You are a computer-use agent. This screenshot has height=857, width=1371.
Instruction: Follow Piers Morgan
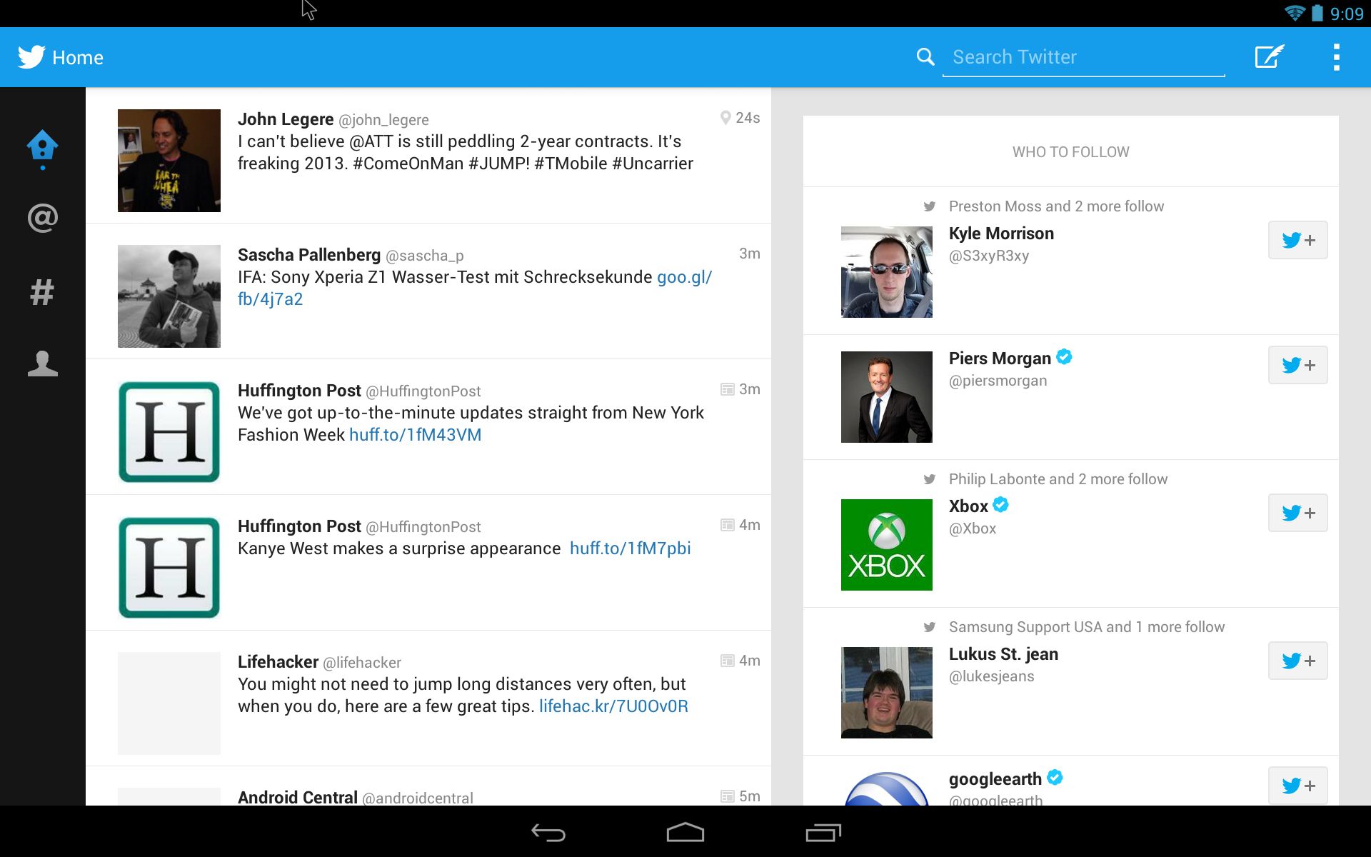pyautogui.click(x=1297, y=365)
